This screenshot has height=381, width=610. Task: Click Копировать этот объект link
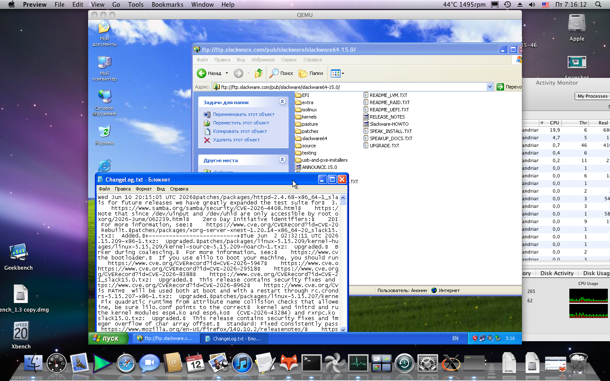(240, 131)
